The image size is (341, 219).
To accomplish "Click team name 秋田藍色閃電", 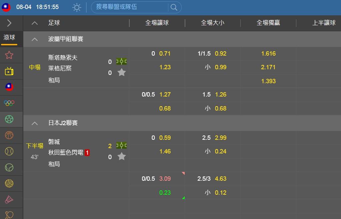I will [66, 152].
